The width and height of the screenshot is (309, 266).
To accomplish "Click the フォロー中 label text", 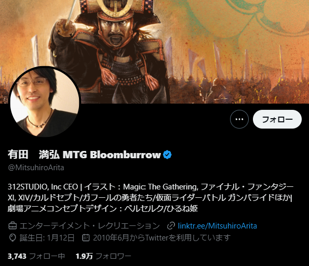I will pos(47,256).
